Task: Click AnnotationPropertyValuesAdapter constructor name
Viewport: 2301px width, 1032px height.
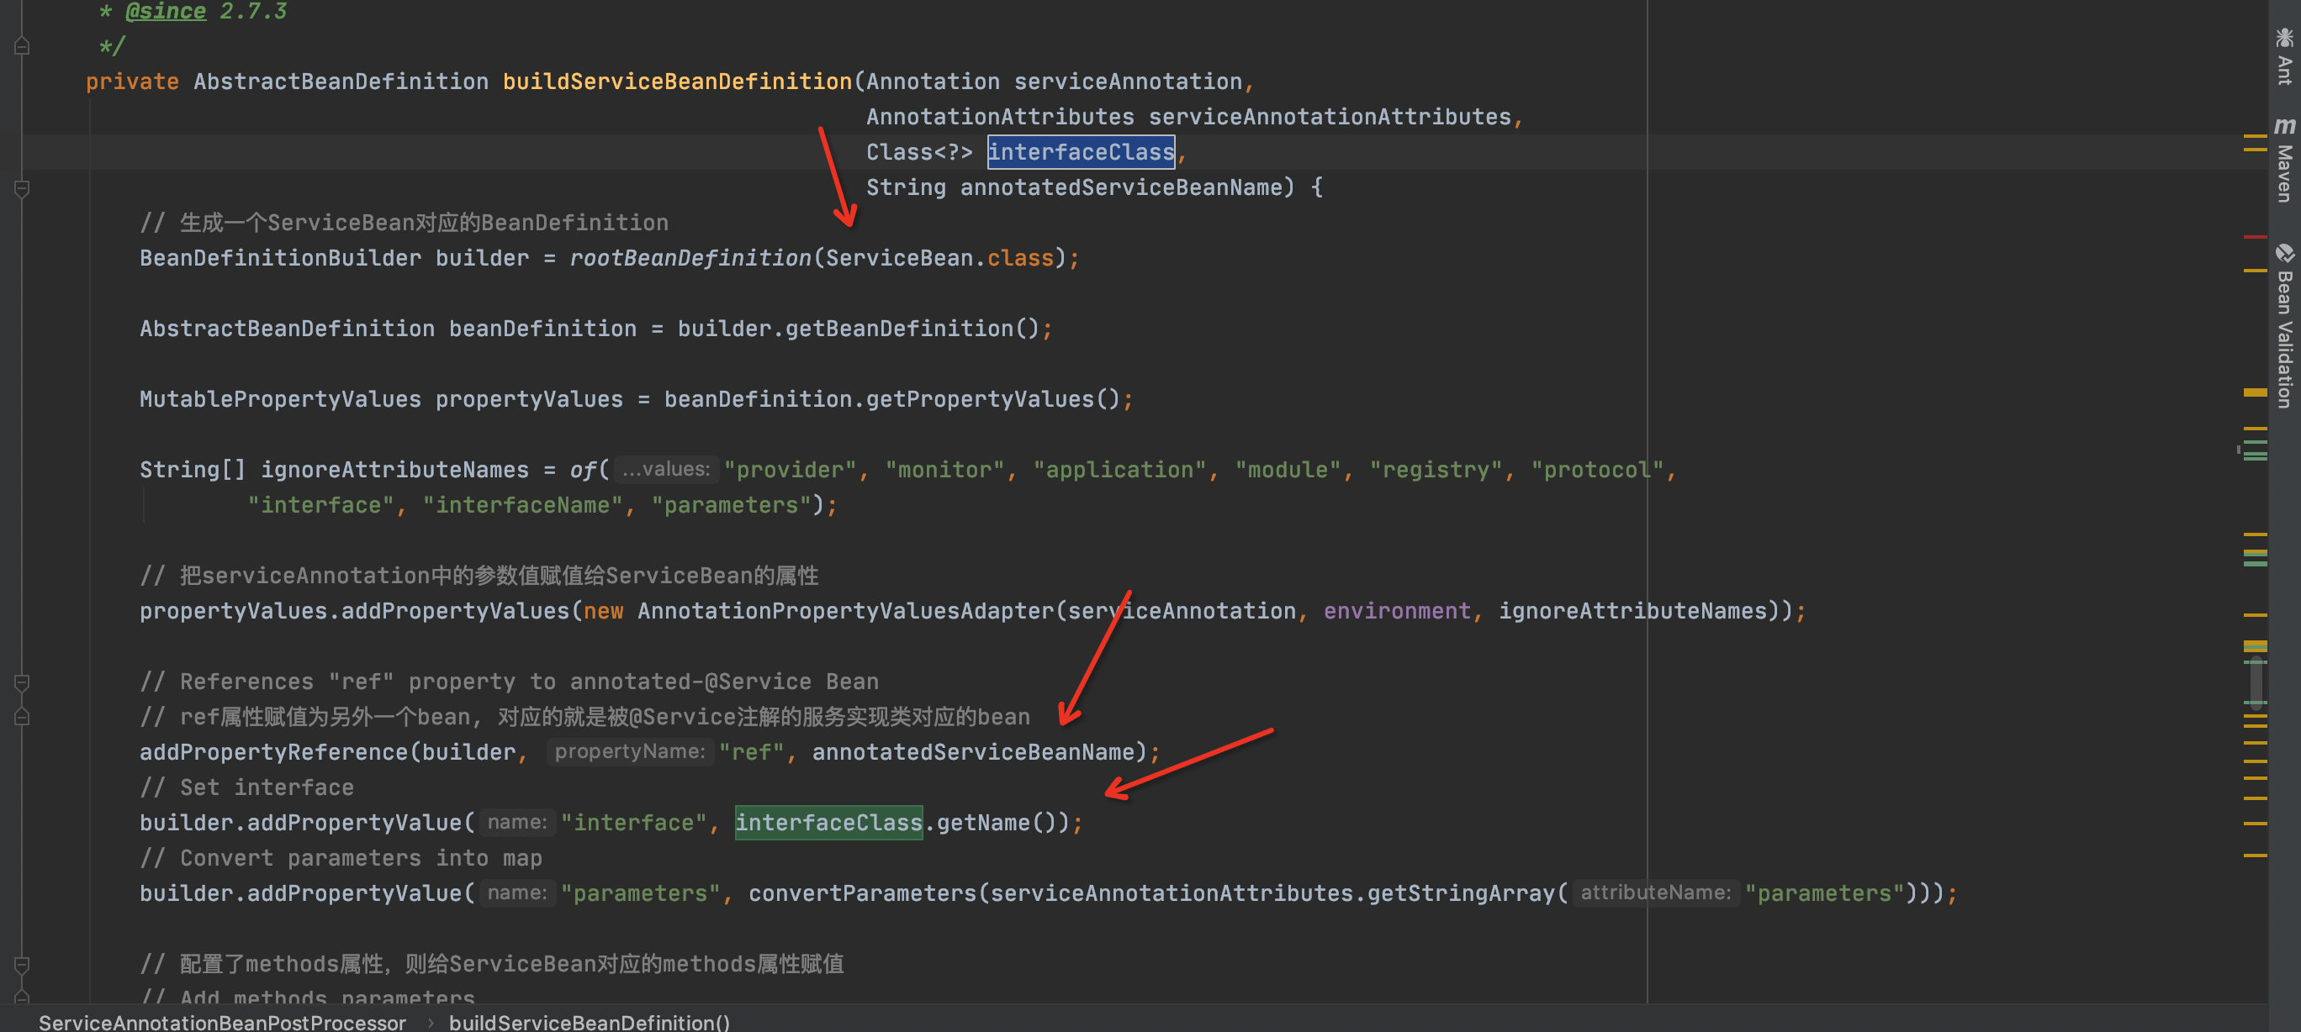Action: point(845,611)
